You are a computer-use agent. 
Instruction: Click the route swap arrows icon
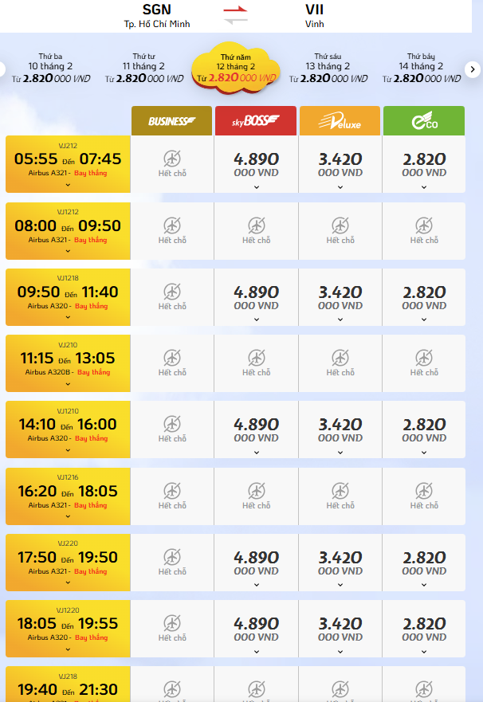(x=235, y=14)
